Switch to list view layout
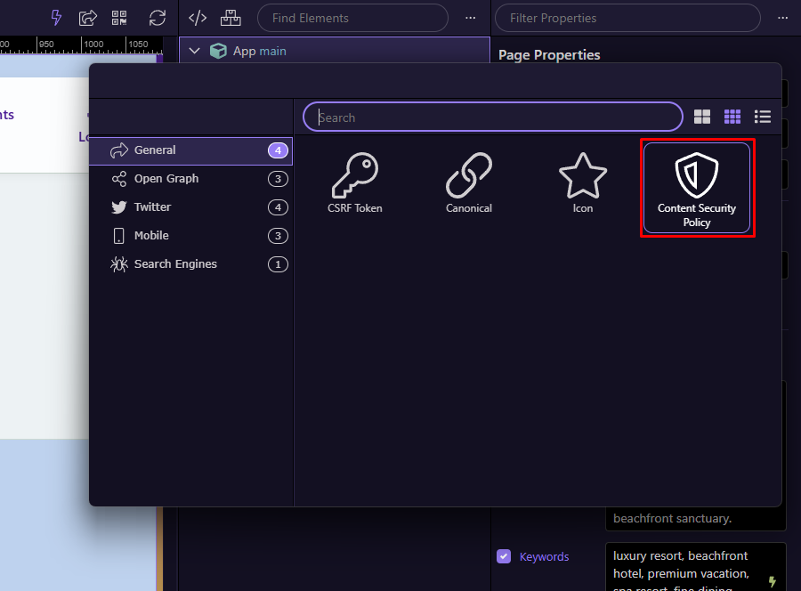Viewport: 801px width, 591px height. tap(762, 117)
